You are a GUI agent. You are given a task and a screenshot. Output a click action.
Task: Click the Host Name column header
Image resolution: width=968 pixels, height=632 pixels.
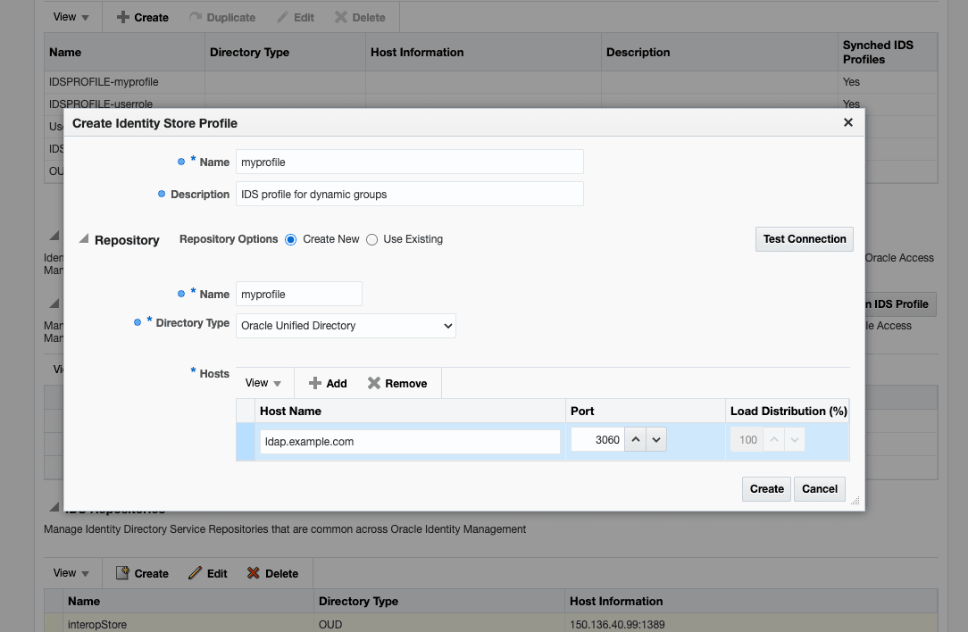(x=410, y=411)
